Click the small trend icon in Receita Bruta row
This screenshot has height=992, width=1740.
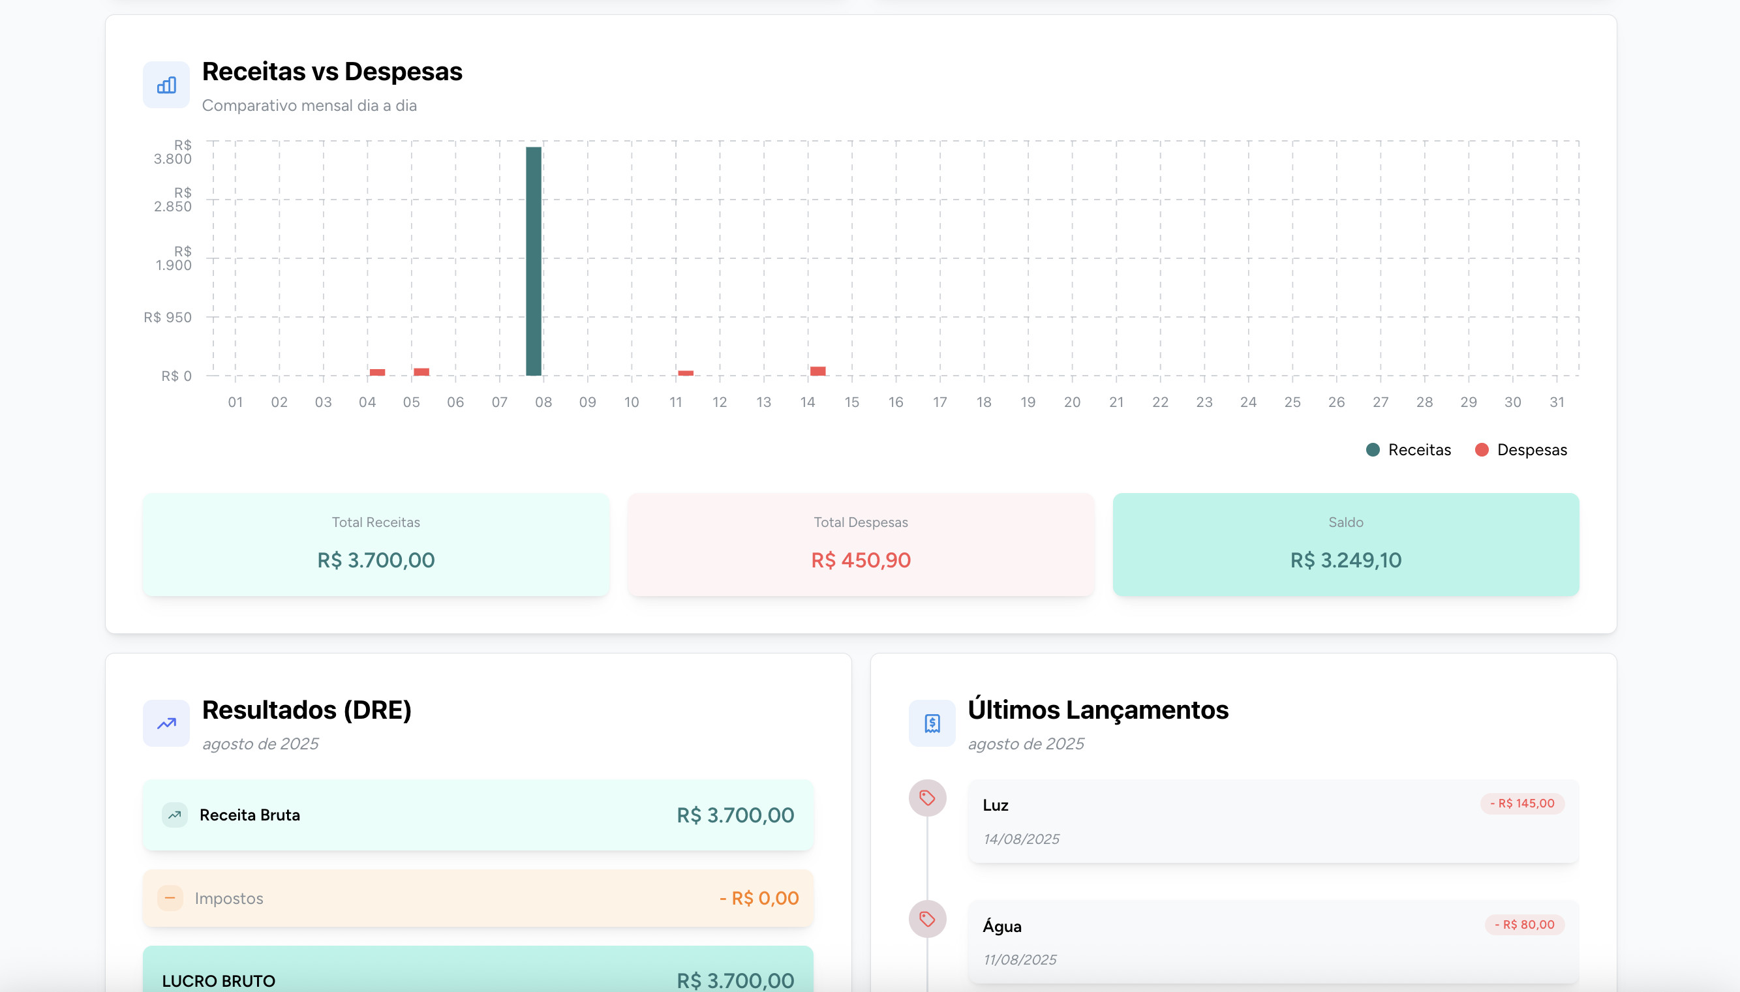click(x=174, y=815)
